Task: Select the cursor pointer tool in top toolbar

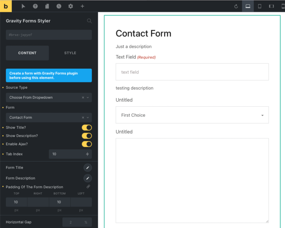Action: [23, 6]
